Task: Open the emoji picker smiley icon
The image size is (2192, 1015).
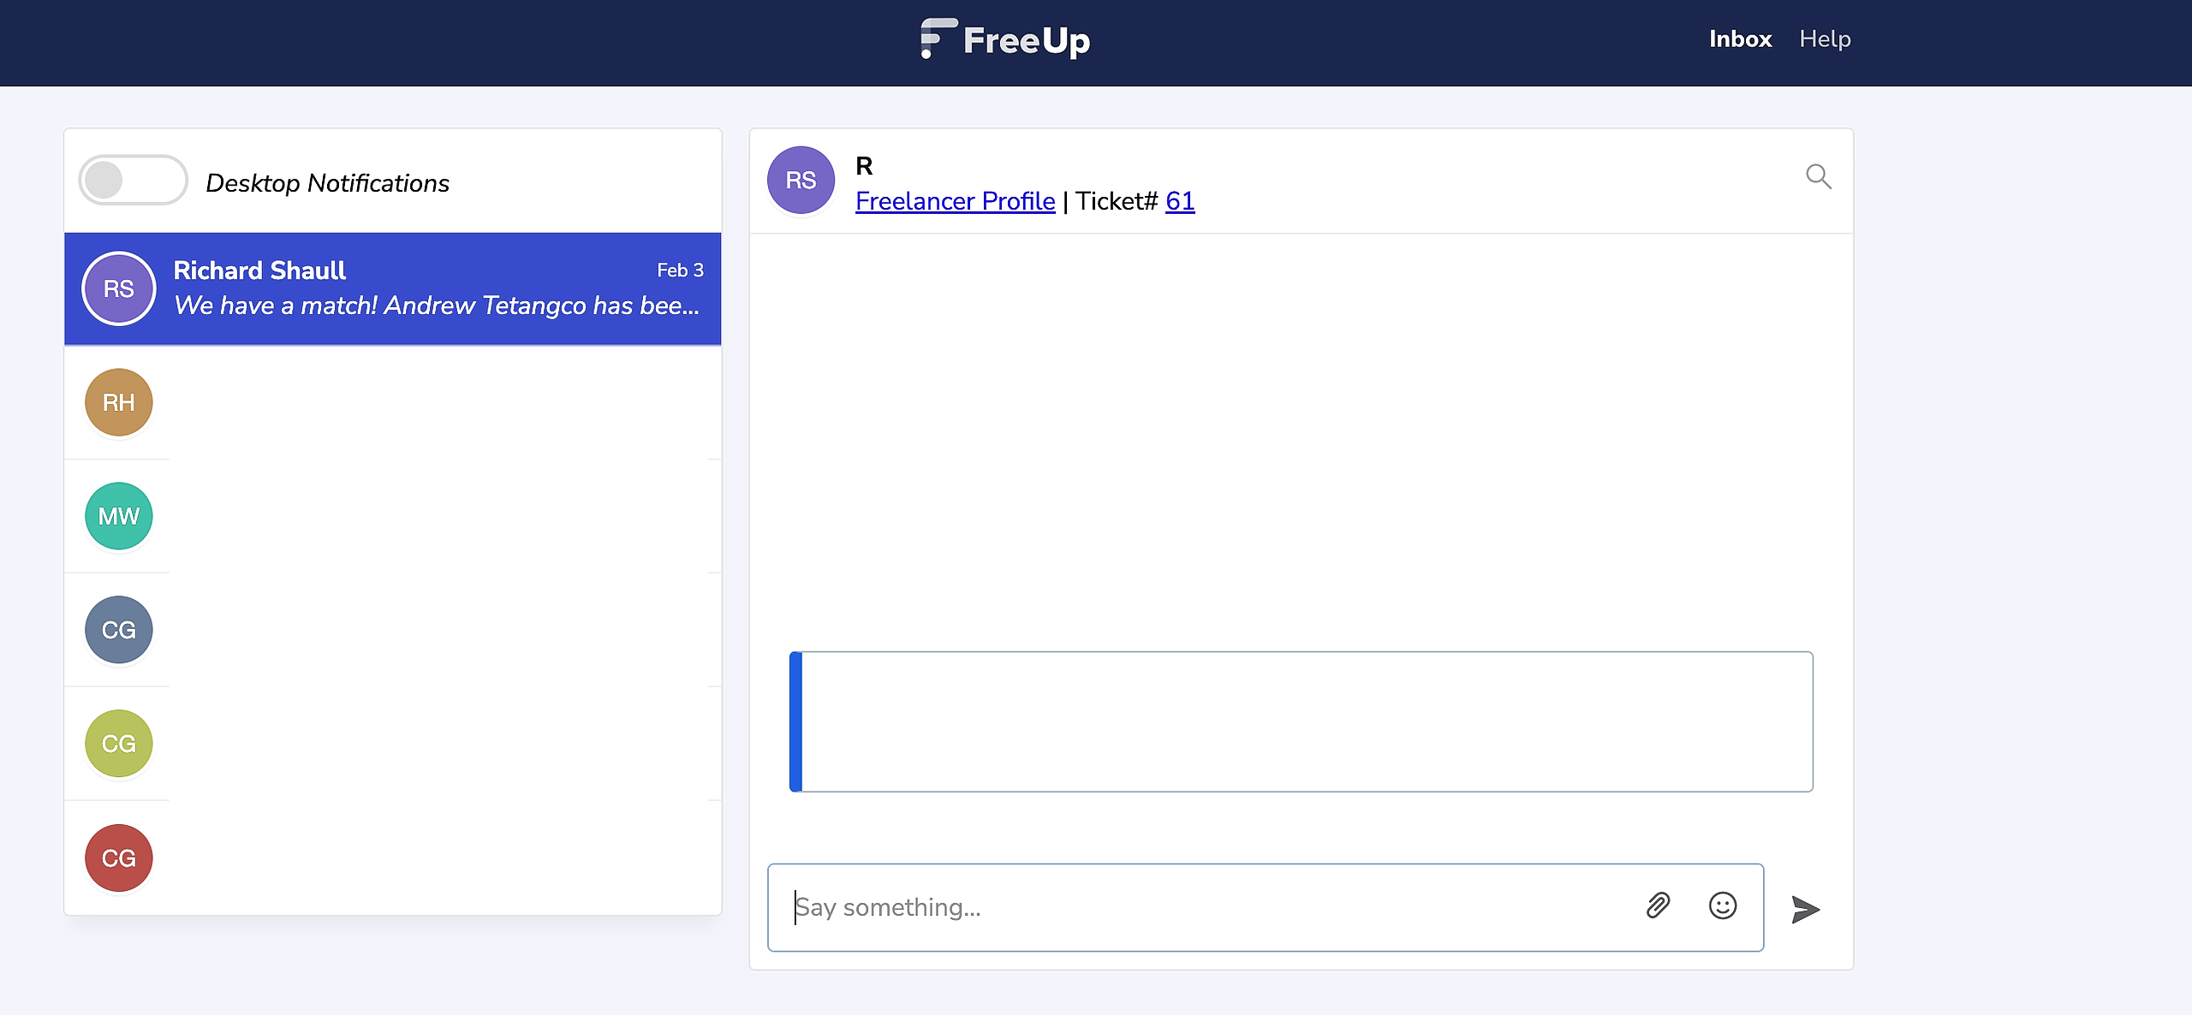Action: tap(1723, 905)
